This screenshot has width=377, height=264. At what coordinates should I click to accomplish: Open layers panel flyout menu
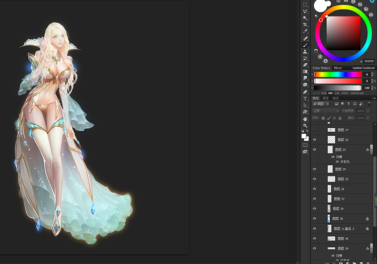click(x=374, y=98)
